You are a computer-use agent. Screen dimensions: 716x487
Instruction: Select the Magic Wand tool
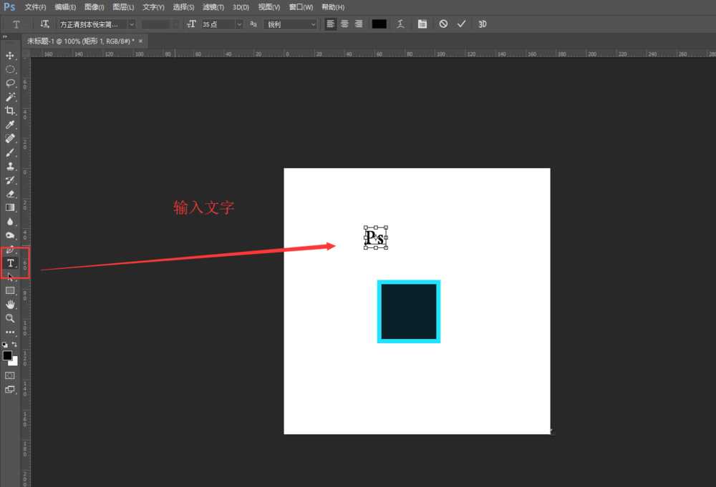(x=10, y=97)
